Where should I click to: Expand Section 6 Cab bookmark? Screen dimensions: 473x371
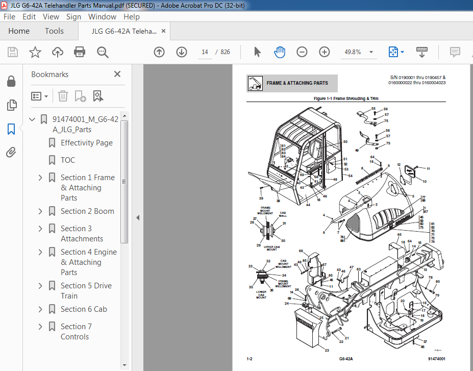point(40,309)
